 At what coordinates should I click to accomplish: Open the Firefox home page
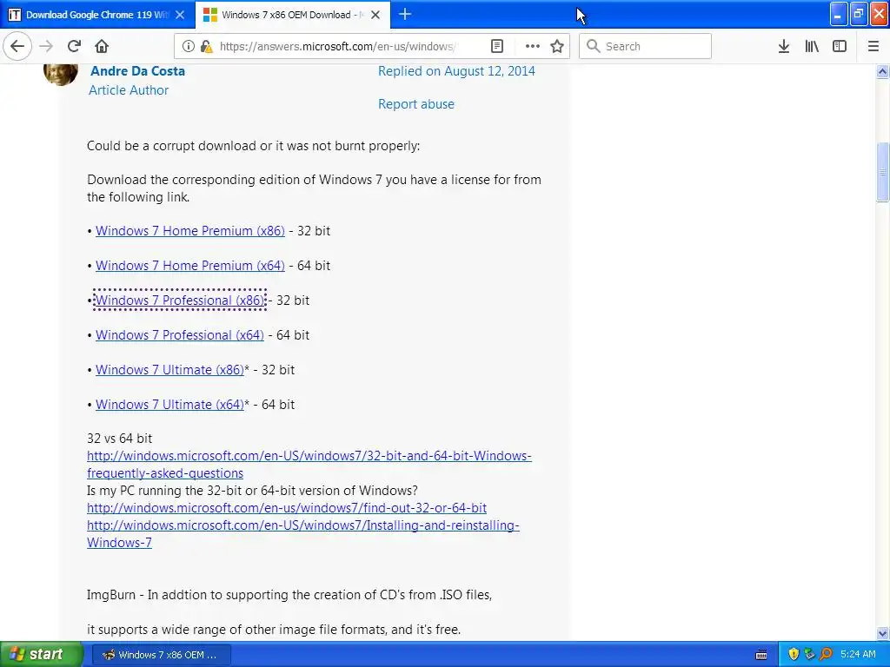tap(102, 46)
